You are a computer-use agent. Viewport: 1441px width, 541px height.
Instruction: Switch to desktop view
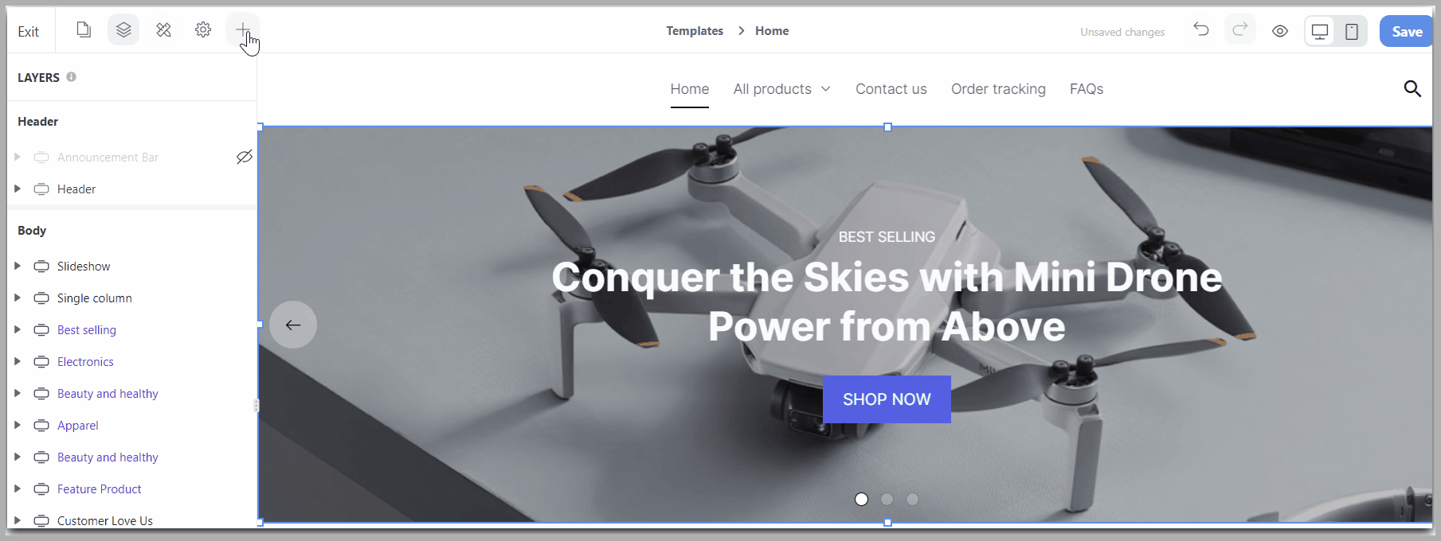tap(1320, 31)
